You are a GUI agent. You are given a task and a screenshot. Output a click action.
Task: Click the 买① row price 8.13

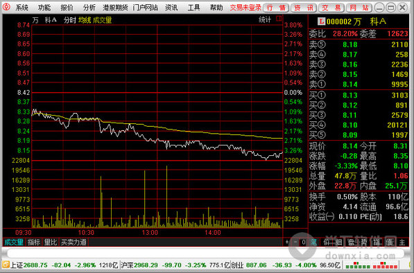coord(350,95)
